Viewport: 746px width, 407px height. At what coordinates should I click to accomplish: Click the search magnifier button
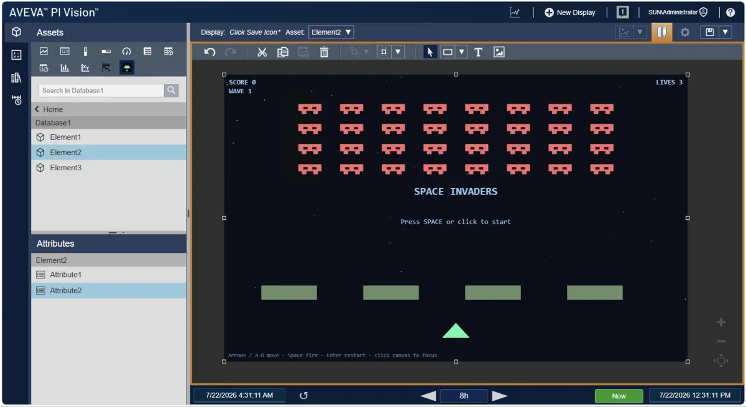[x=172, y=90]
